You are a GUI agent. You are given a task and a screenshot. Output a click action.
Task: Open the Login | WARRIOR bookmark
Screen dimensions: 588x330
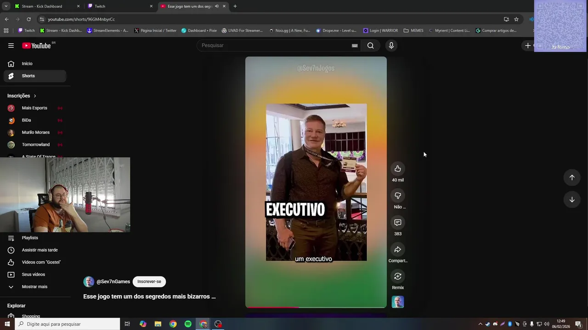click(380, 31)
